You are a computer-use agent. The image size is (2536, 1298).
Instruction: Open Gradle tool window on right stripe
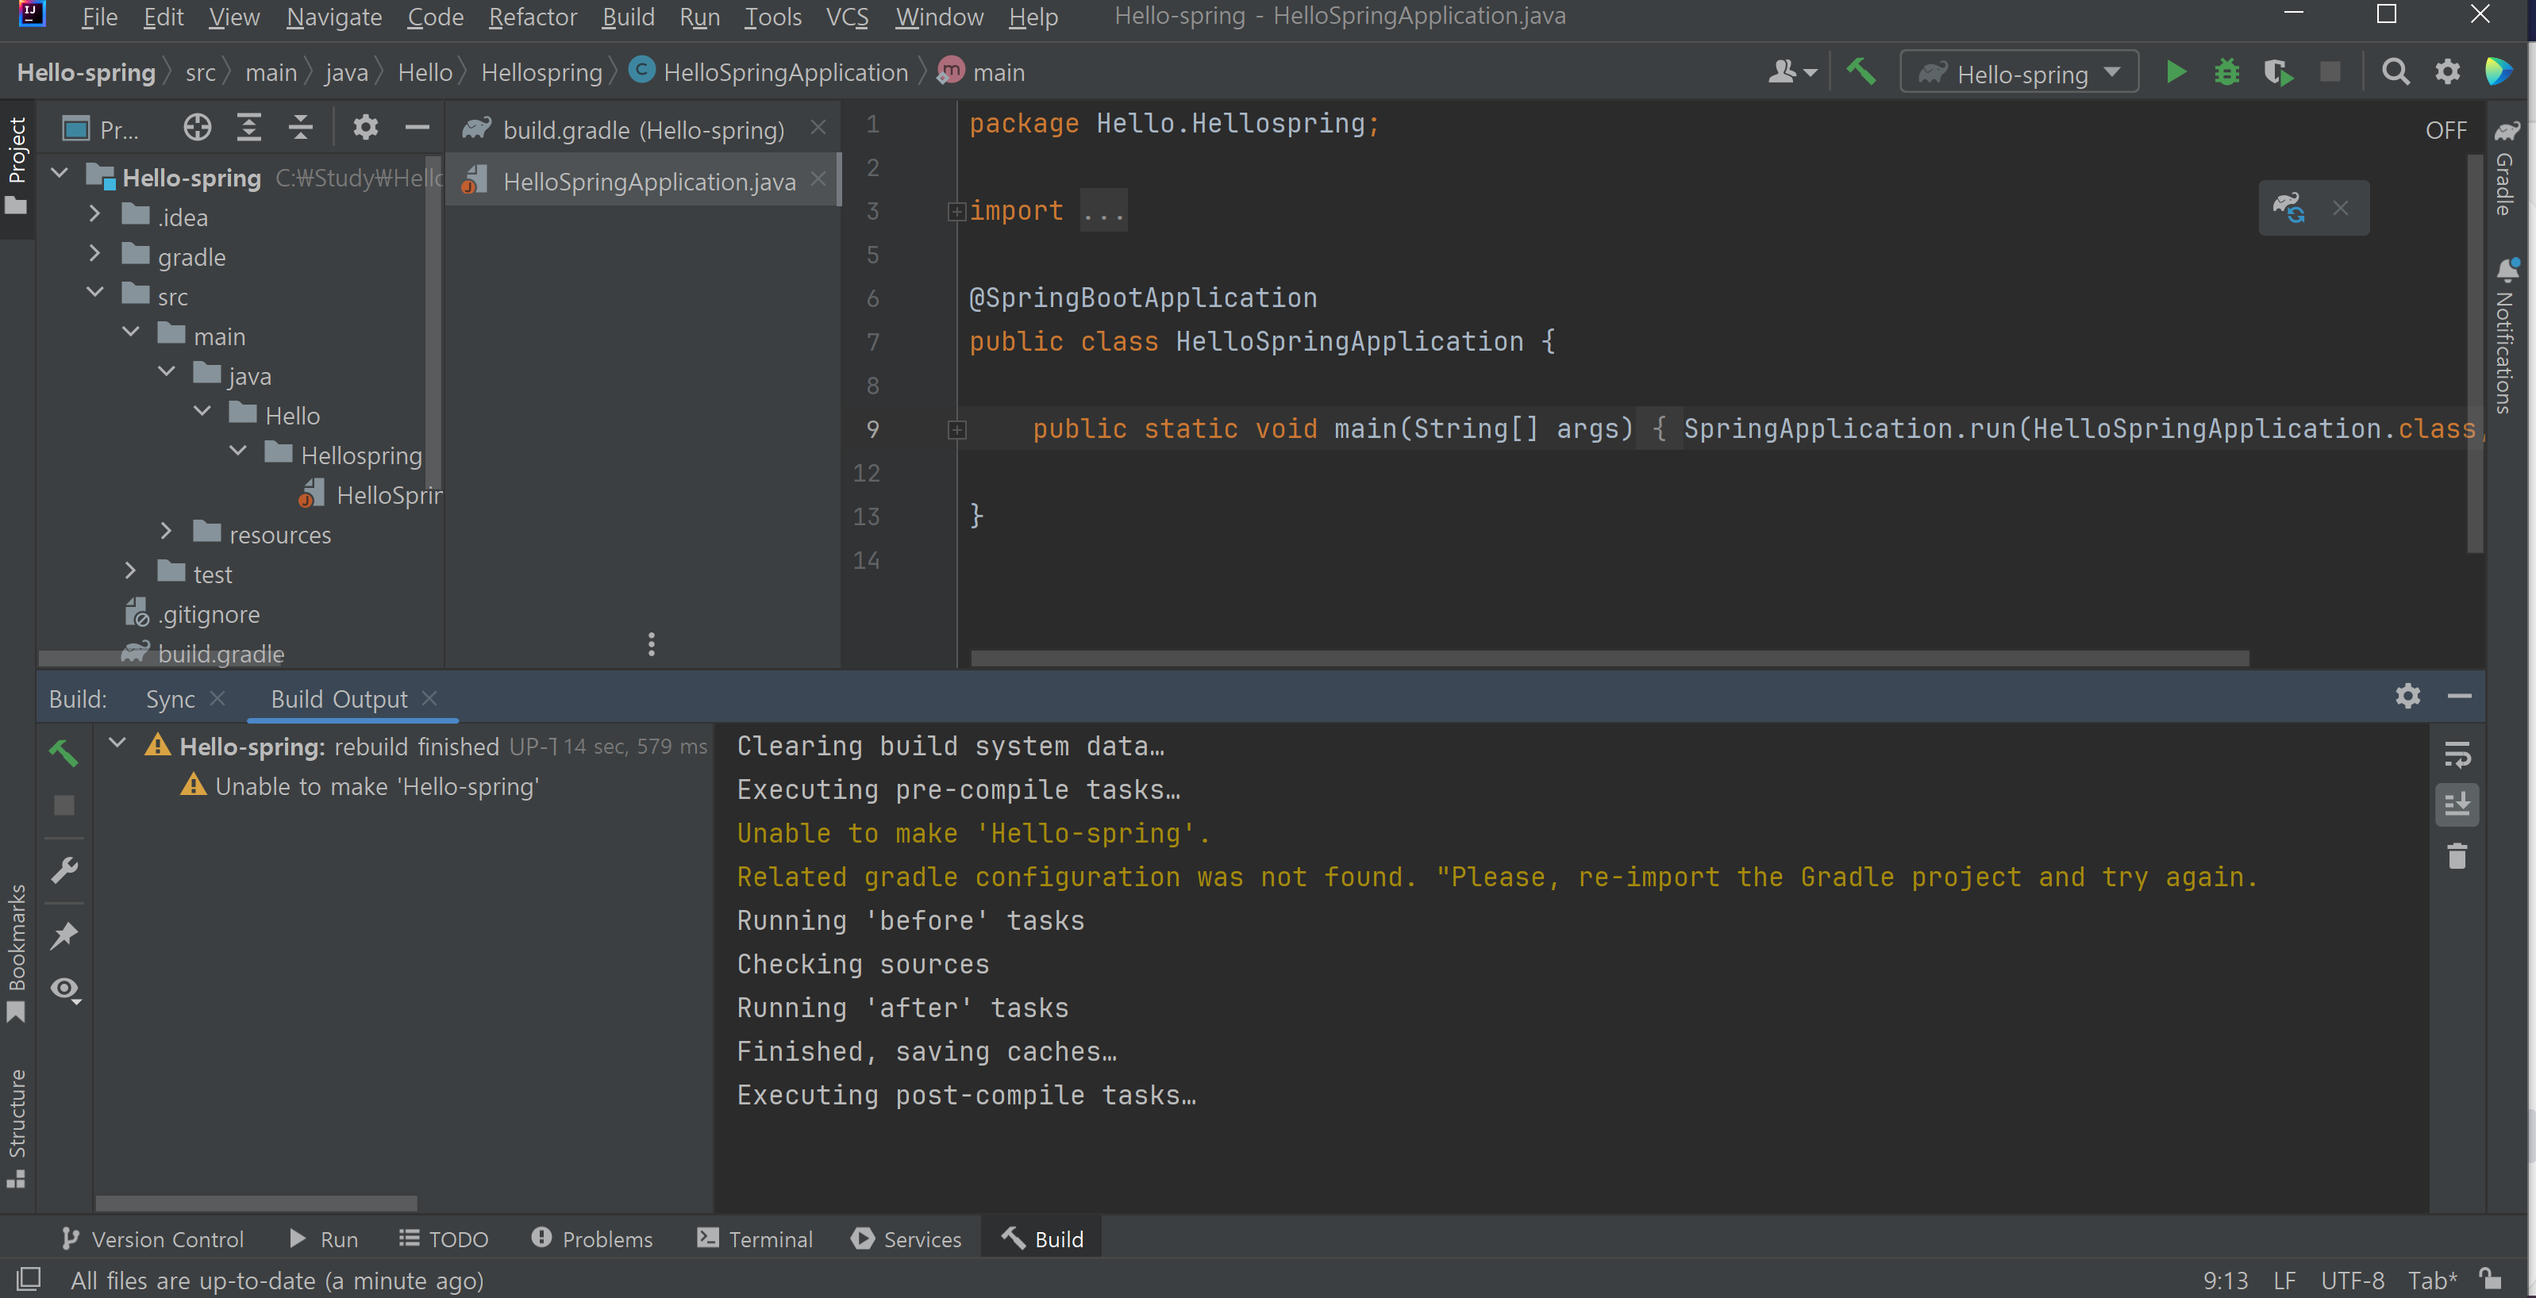[x=2504, y=169]
